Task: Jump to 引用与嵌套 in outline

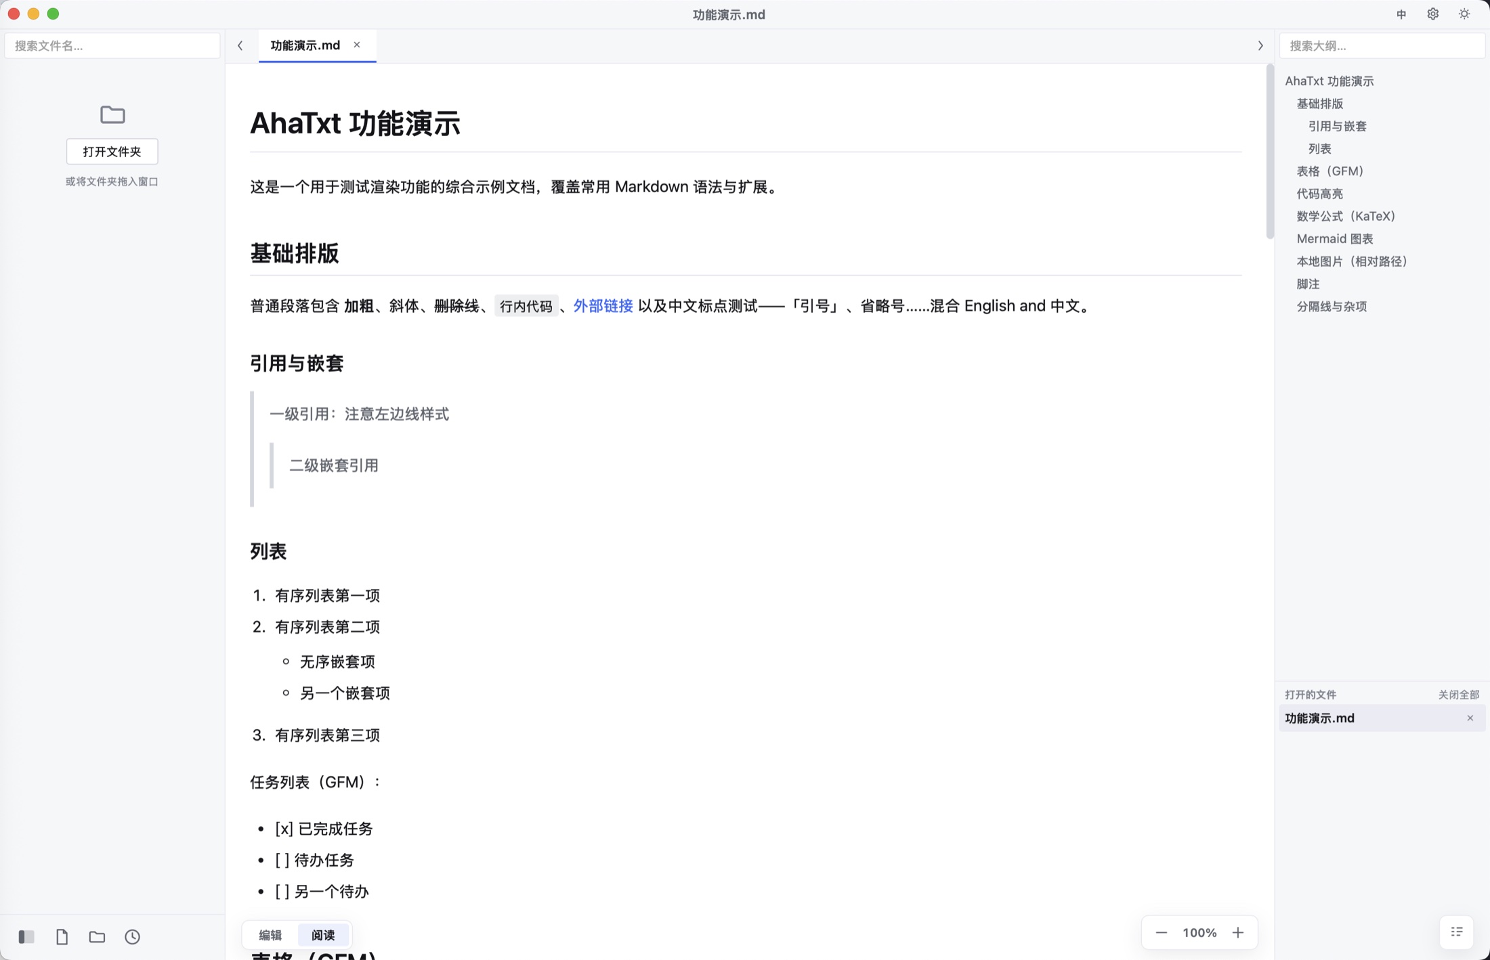Action: coord(1337,126)
